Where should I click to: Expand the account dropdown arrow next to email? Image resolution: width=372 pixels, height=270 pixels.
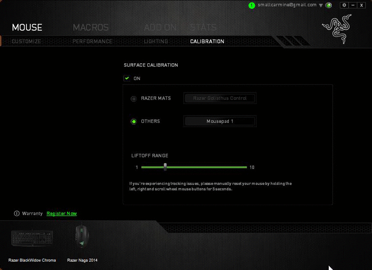tap(321, 6)
